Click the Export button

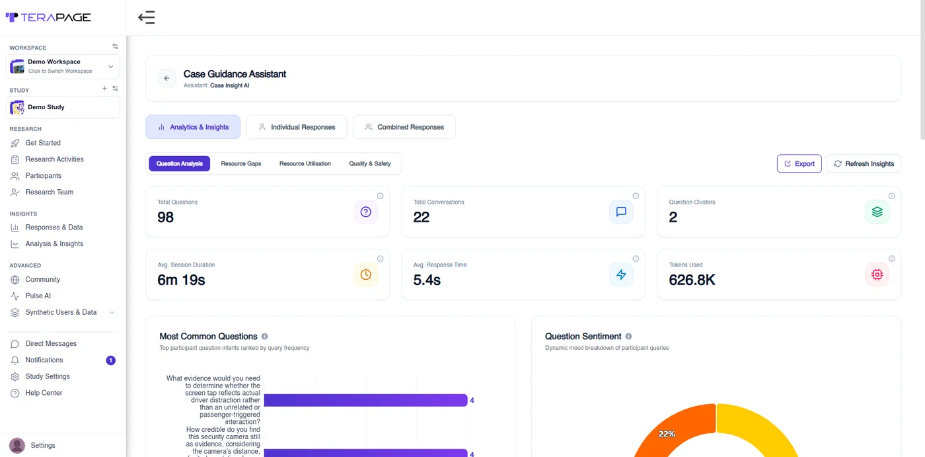point(799,163)
